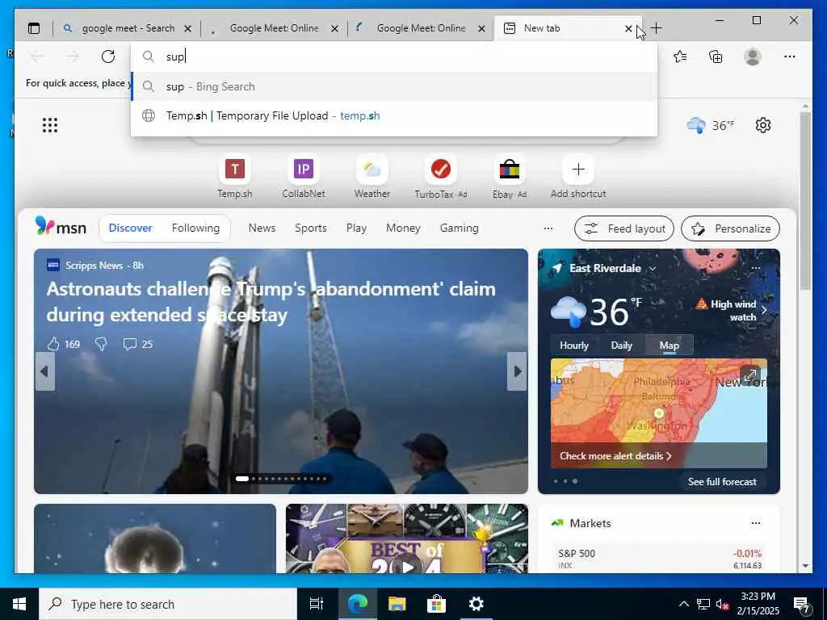Expand East Riverdale location dropdown
This screenshot has height=620, width=827.
pyautogui.click(x=653, y=268)
